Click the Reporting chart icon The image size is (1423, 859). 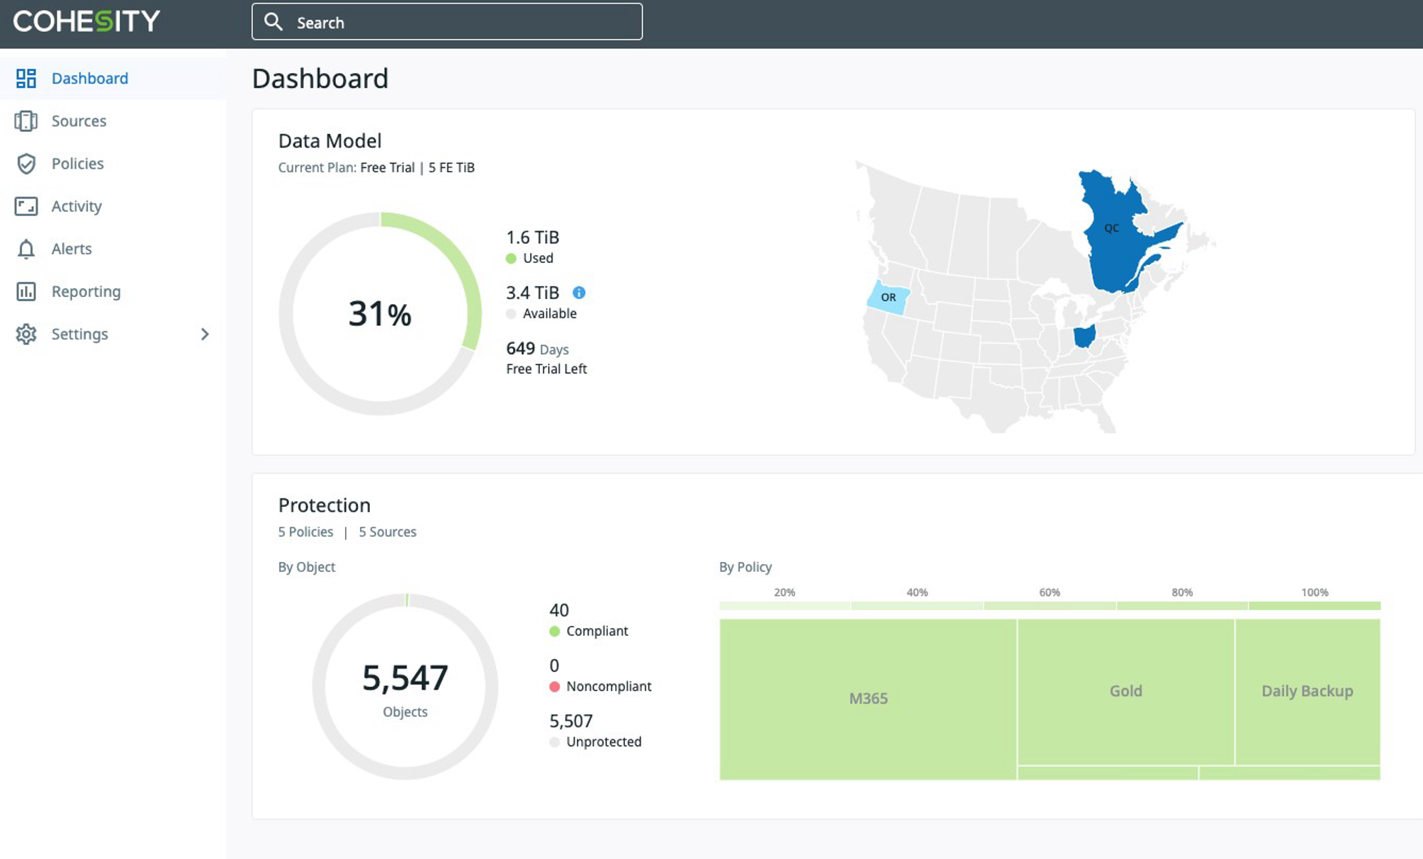pos(26,291)
